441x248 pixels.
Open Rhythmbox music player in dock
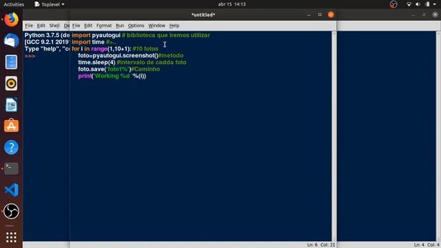click(11, 83)
